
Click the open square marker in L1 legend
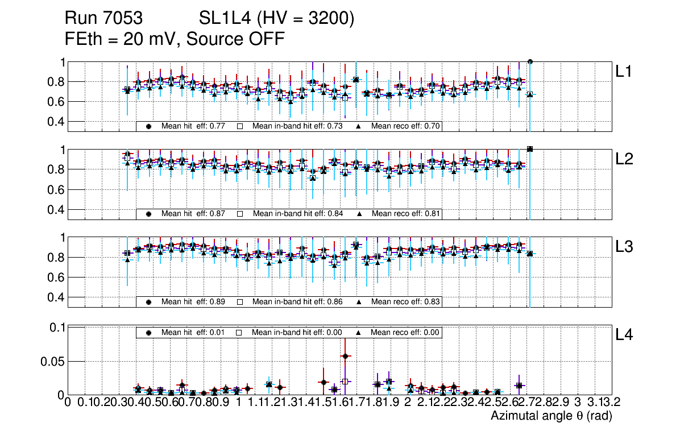pyautogui.click(x=240, y=126)
